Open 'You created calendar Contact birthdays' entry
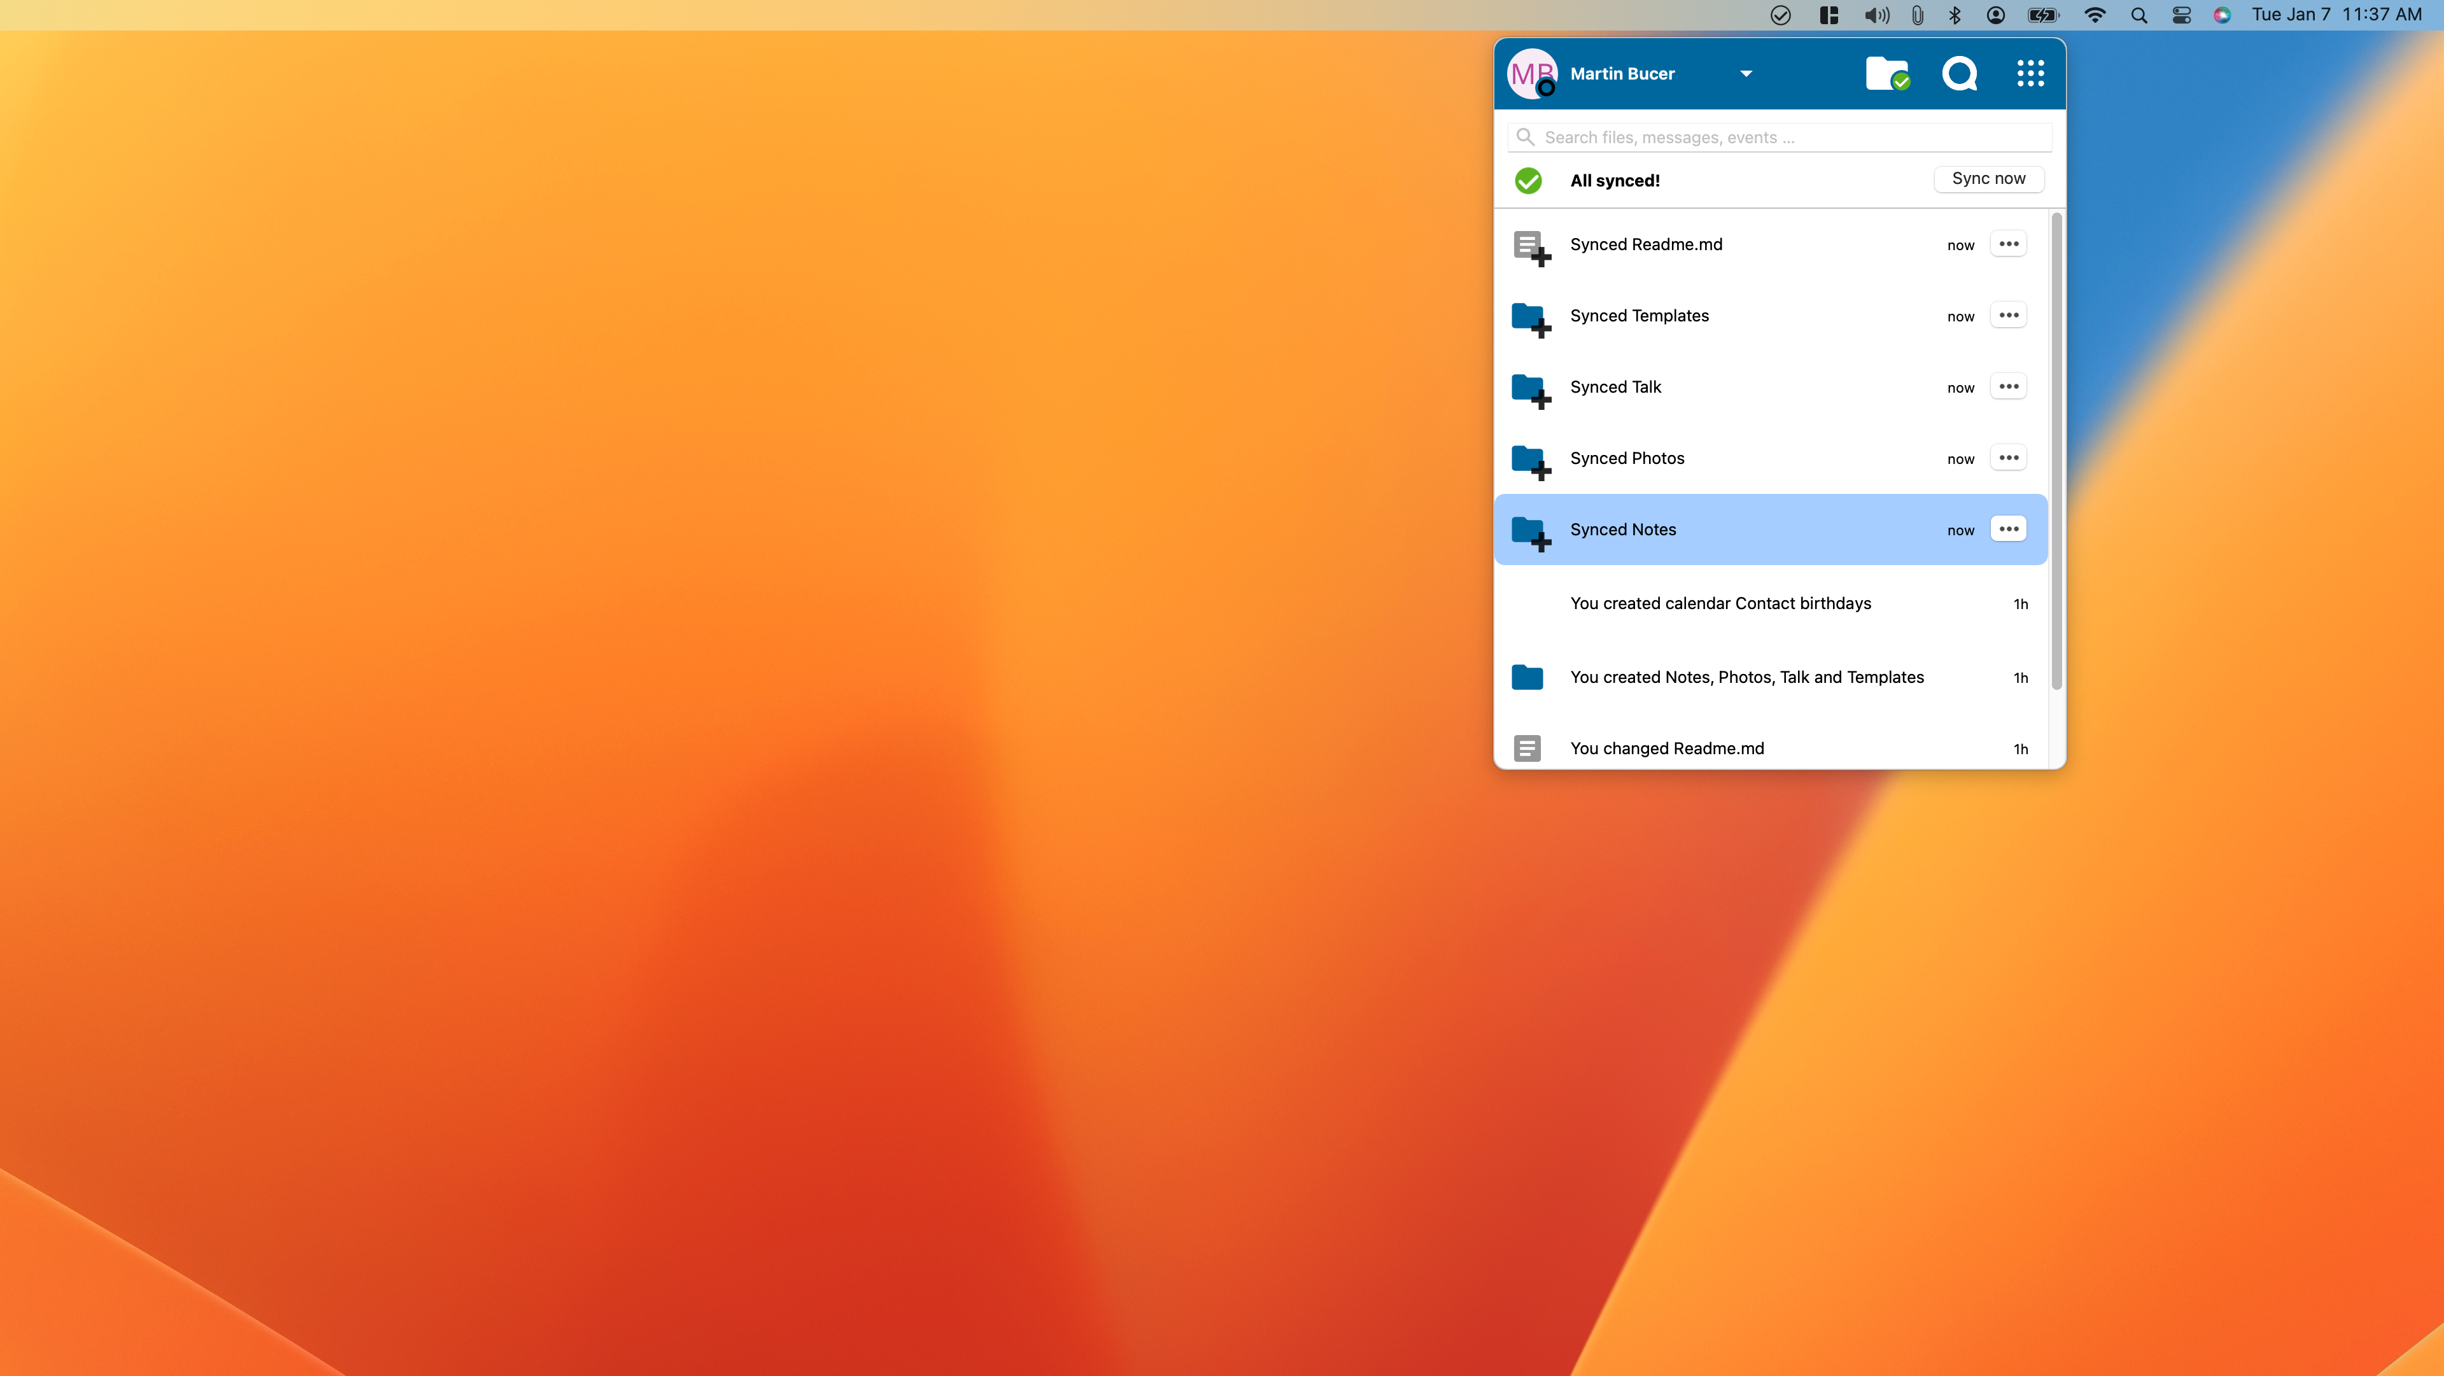 tap(1771, 603)
